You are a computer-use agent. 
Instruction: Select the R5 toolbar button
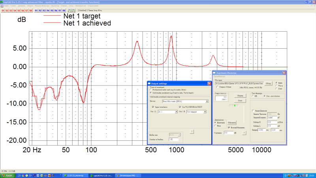click(52, 10)
